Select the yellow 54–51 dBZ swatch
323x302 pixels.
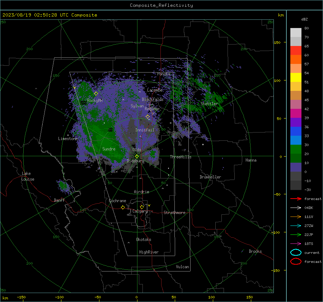[296, 78]
